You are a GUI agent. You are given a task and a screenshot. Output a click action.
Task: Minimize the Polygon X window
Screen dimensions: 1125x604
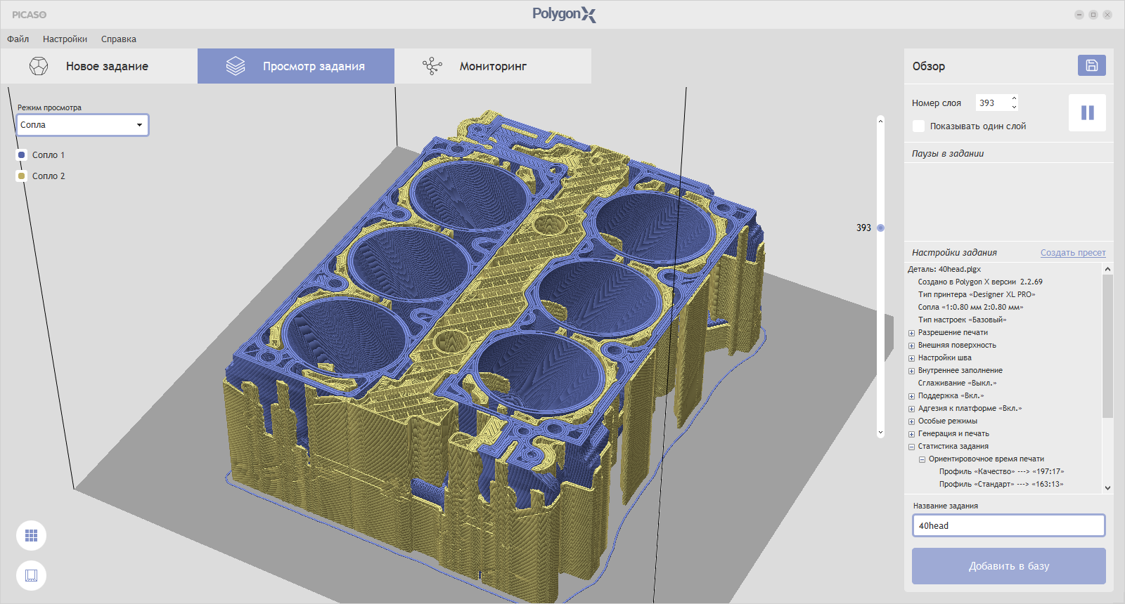[x=1079, y=15]
